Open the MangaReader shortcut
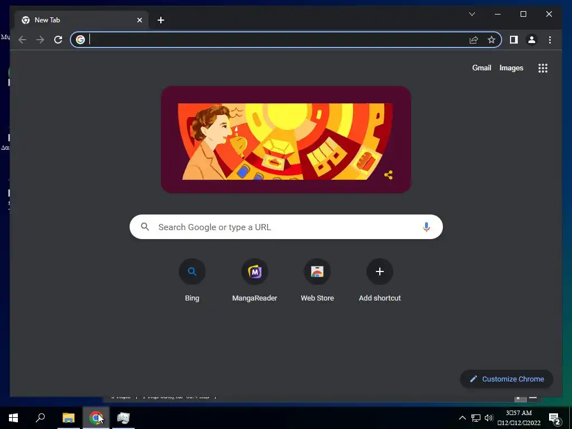Screen dimensions: 572x429 tap(255, 280)
